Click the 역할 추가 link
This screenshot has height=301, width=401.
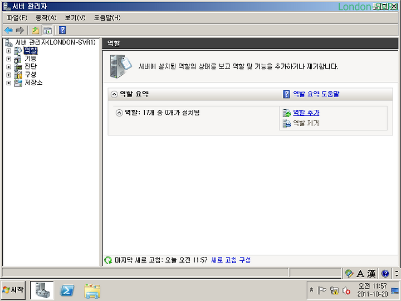(x=306, y=113)
